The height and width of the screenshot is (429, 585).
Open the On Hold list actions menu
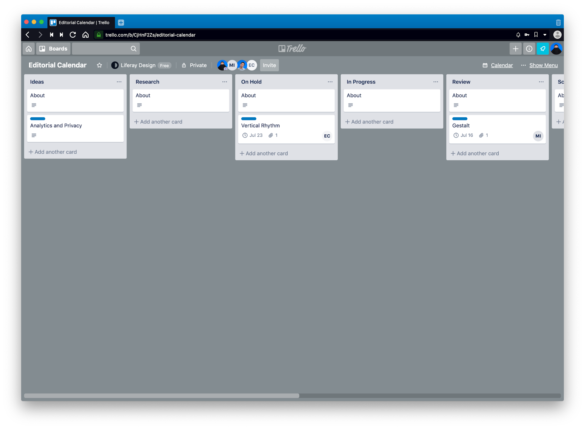point(330,82)
